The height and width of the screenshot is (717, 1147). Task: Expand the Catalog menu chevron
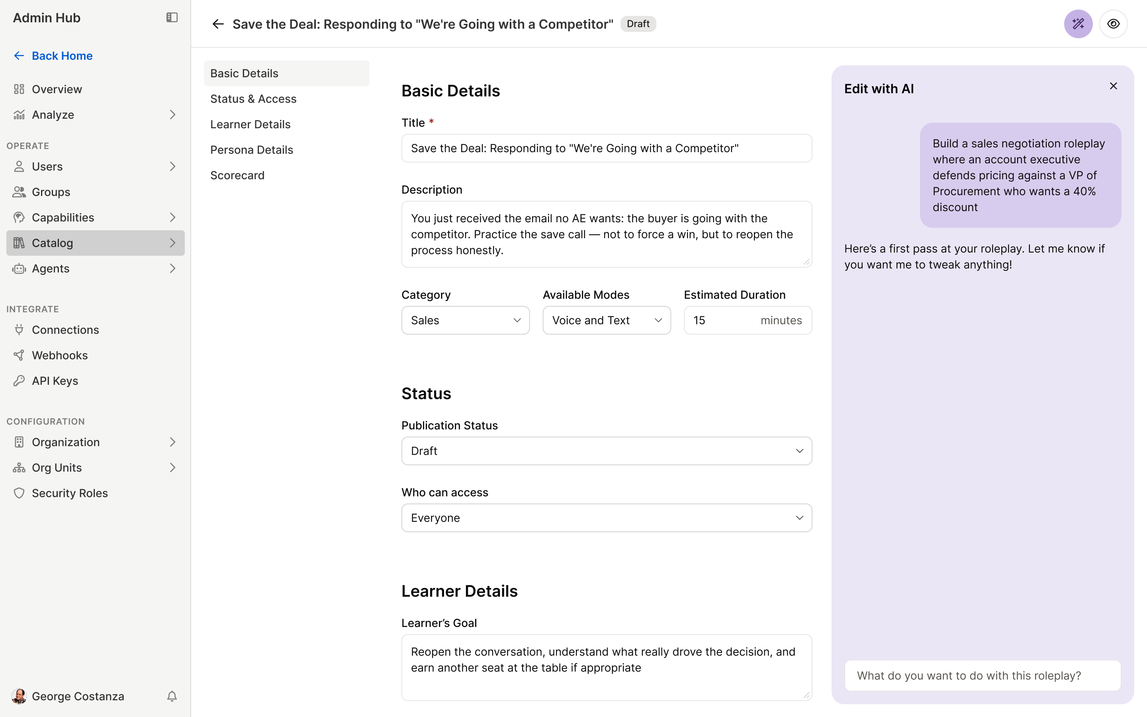172,243
